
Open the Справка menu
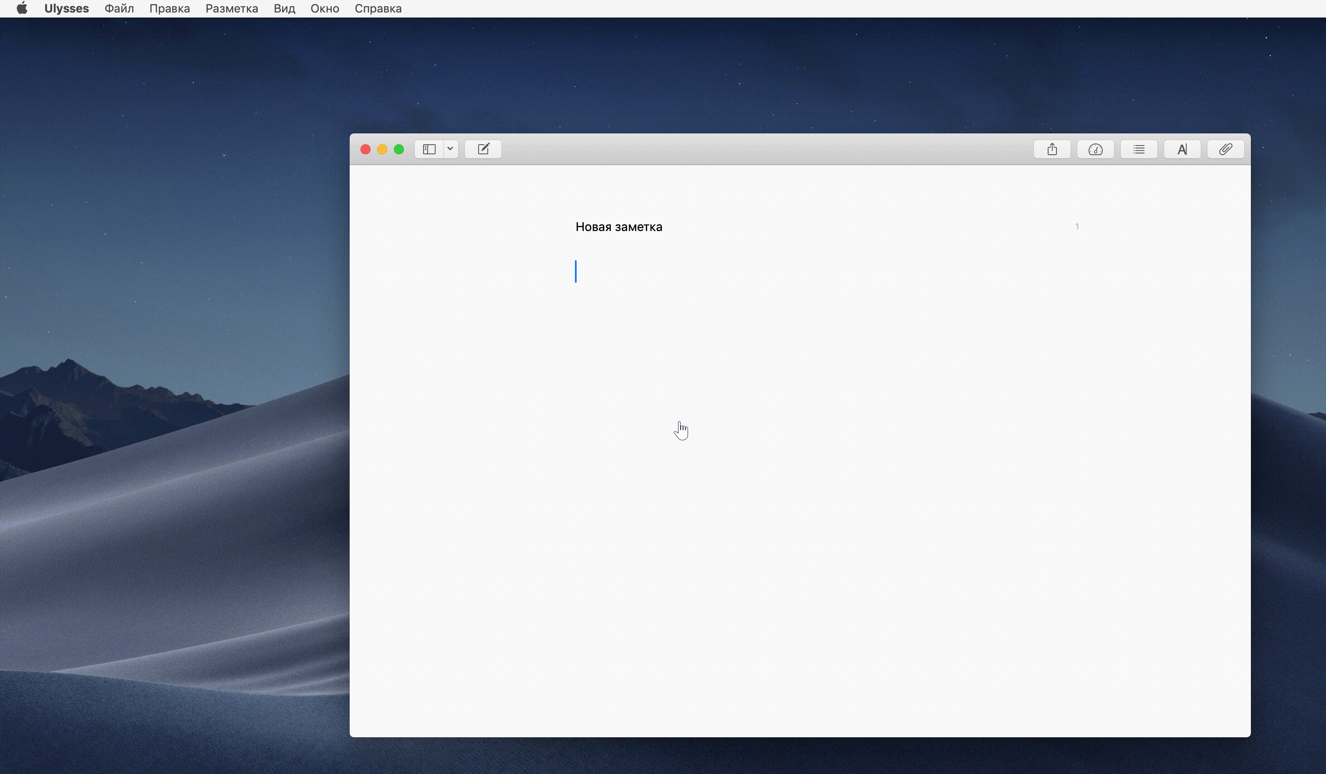[378, 8]
